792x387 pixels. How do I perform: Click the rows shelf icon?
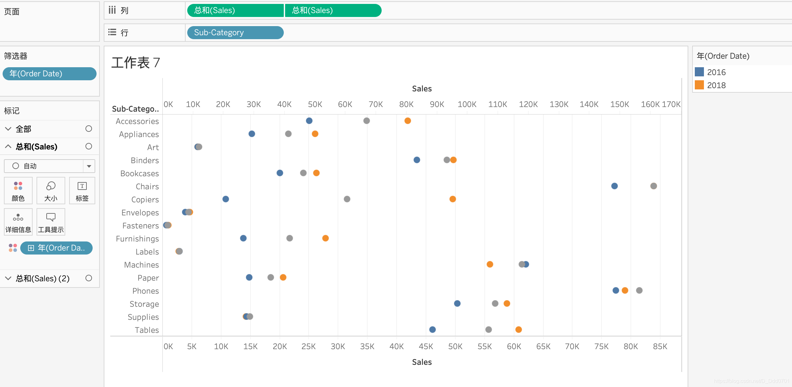[x=112, y=32]
